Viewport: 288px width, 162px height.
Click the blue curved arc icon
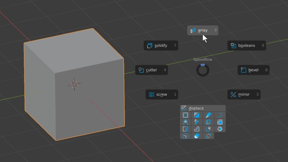tap(220, 115)
